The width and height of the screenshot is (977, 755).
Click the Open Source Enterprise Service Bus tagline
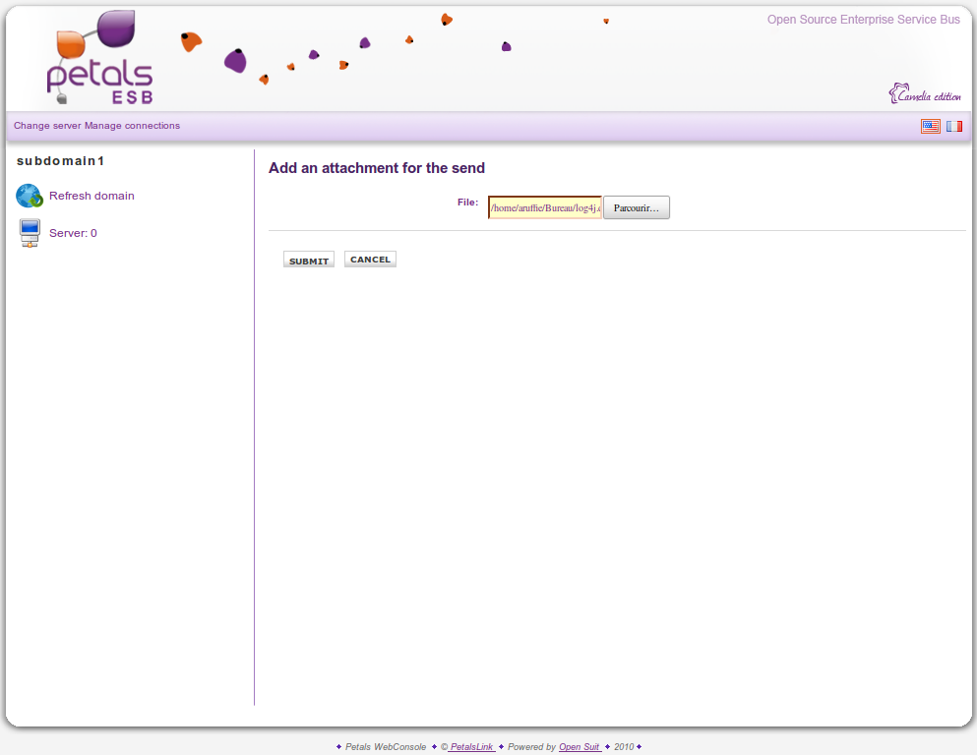pyautogui.click(x=863, y=20)
